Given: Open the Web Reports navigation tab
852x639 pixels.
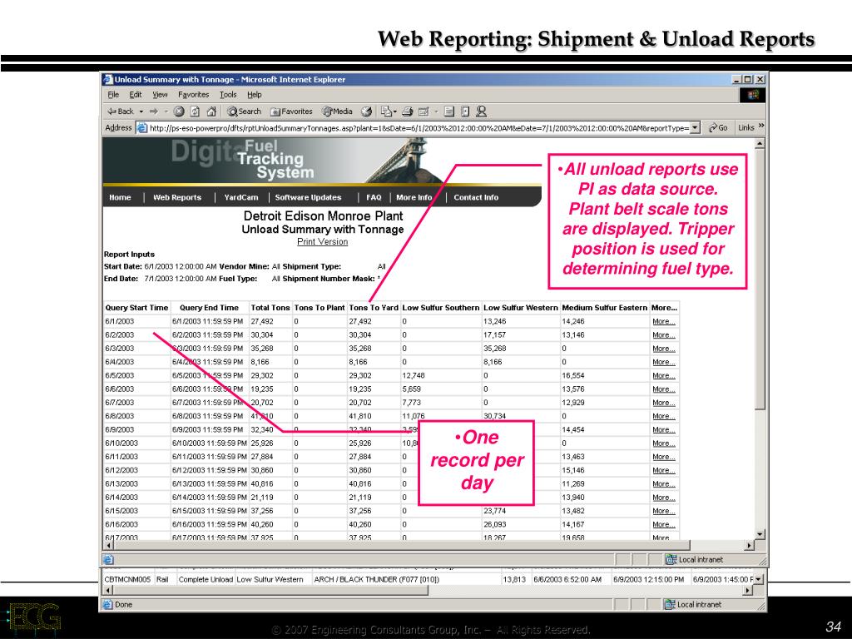Looking at the screenshot, I should [177, 197].
